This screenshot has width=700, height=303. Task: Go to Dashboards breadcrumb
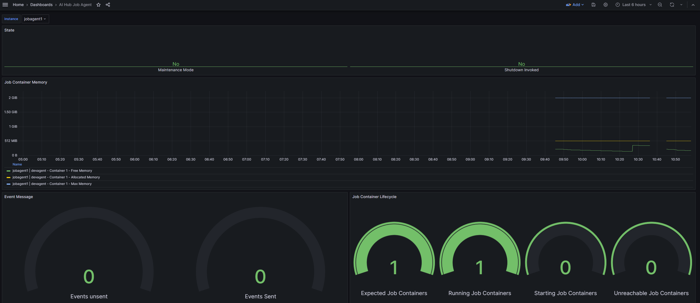pyautogui.click(x=41, y=5)
